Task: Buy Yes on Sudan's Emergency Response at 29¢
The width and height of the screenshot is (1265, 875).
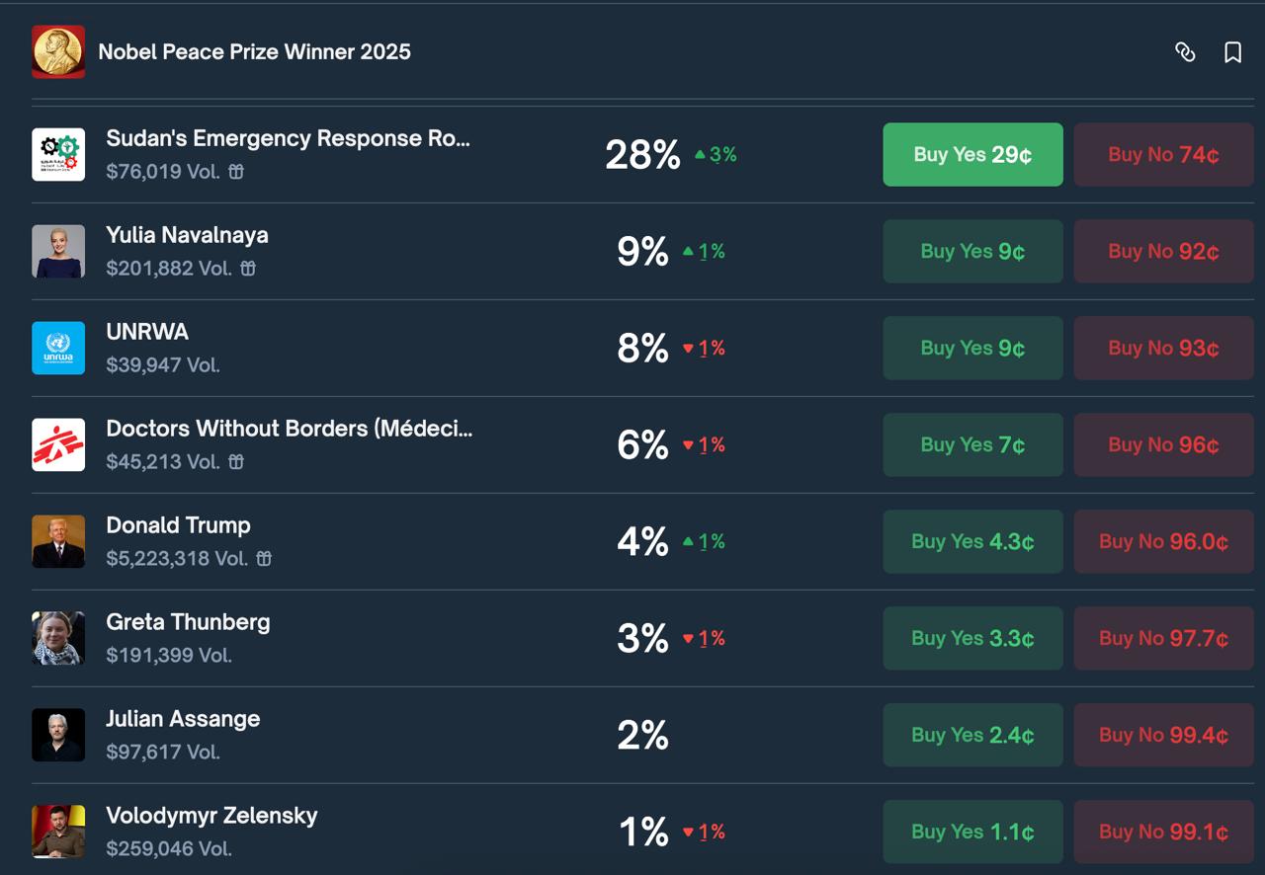Action: 971,154
